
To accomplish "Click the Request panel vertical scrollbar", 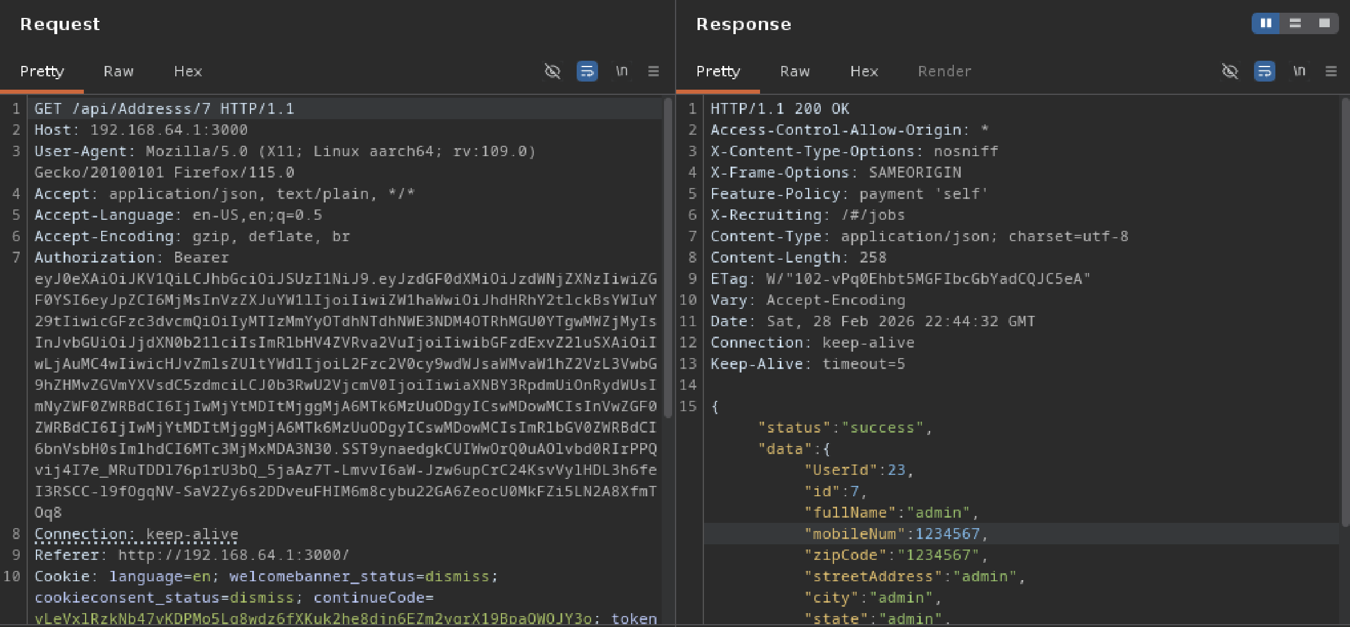I will 668,257.
